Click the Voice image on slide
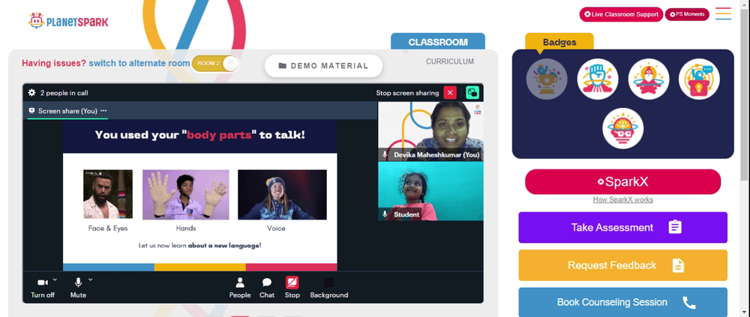Image resolution: width=750 pixels, height=317 pixels. 282,195
